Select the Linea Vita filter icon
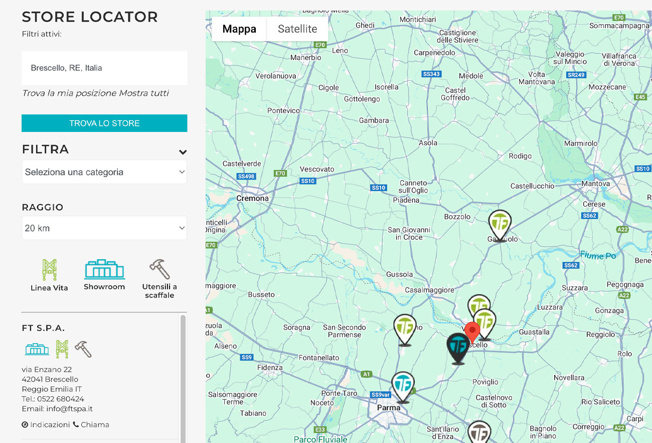The width and height of the screenshot is (652, 443). 49,270
